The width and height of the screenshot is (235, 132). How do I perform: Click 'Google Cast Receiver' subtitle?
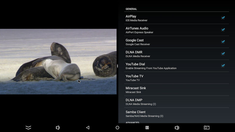click(x=138, y=44)
